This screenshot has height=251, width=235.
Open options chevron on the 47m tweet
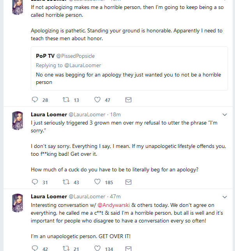pos(224,197)
